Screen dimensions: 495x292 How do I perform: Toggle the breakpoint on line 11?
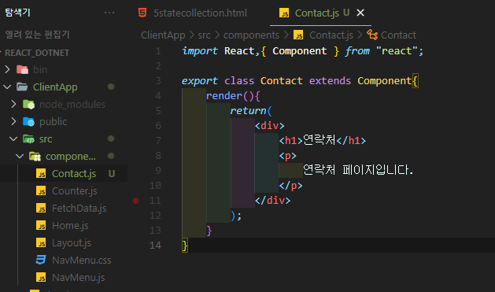(135, 201)
